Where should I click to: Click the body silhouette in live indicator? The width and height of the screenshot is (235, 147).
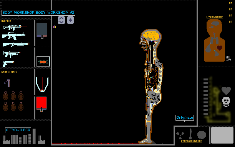tap(215, 40)
